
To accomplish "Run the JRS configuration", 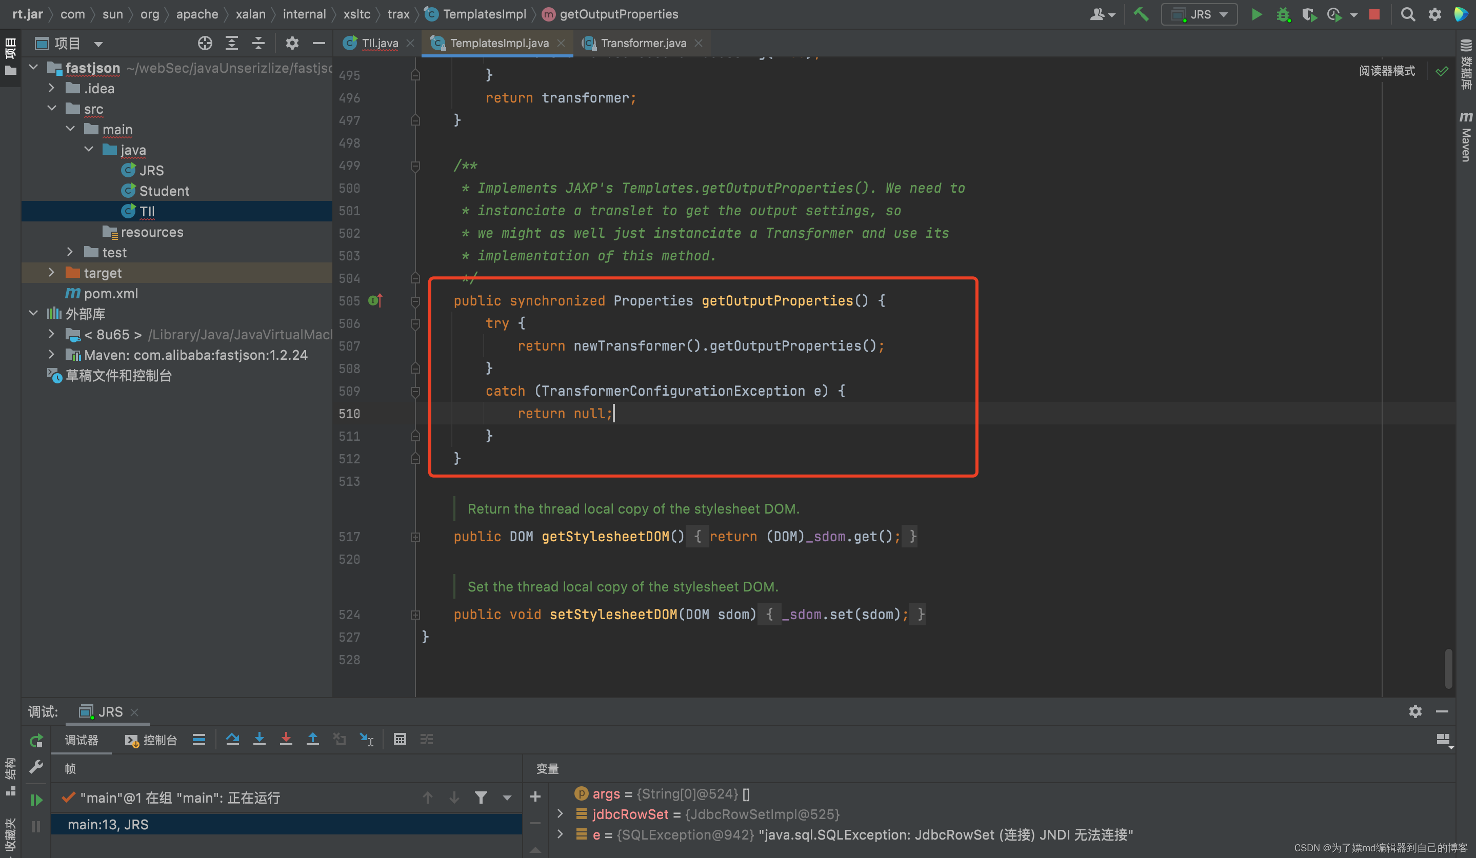I will click(1256, 14).
